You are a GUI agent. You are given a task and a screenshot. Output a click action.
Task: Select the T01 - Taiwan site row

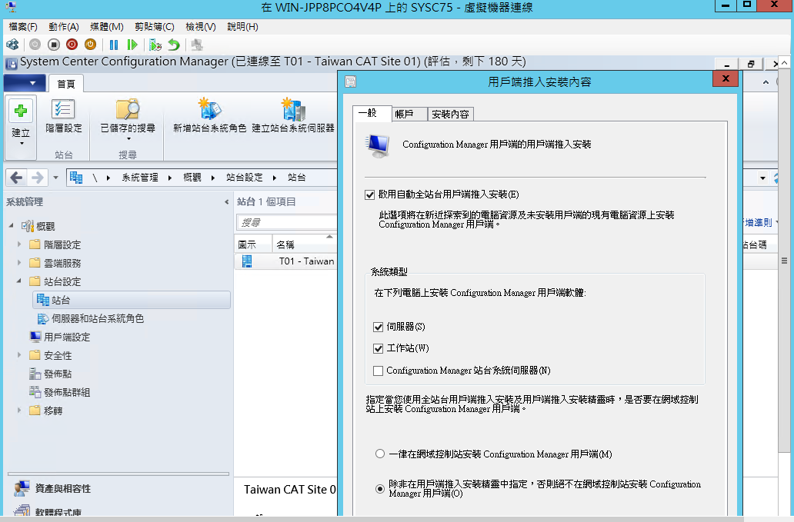click(x=286, y=261)
